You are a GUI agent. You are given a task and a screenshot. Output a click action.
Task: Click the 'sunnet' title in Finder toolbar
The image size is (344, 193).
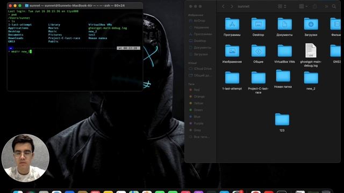[243, 6]
